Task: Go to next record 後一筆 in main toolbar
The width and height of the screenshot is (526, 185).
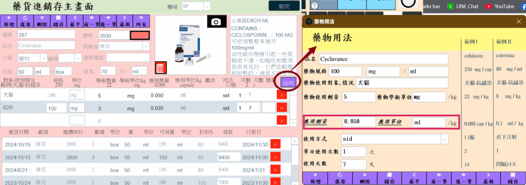Action: tap(108, 21)
